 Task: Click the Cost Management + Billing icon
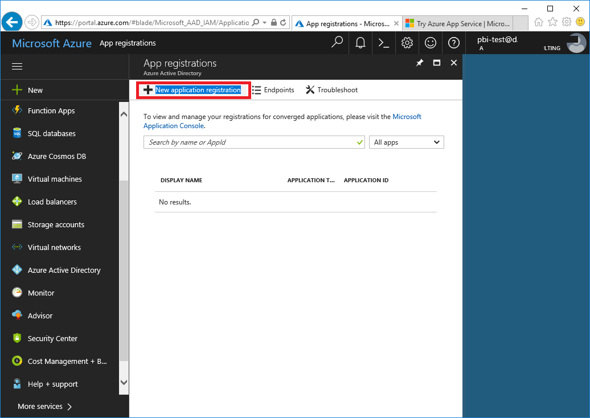click(x=17, y=361)
